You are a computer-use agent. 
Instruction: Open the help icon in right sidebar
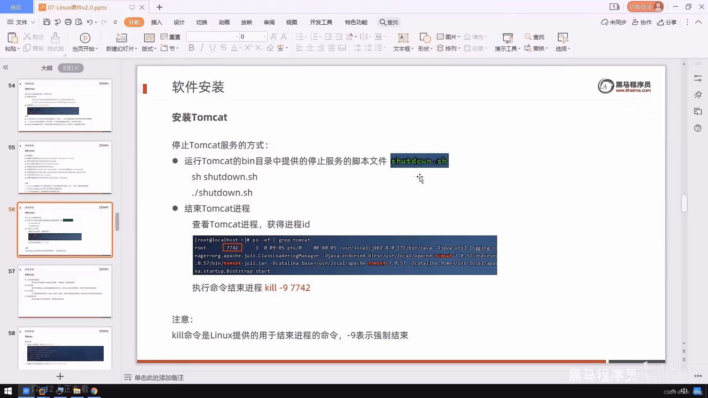[698, 128]
